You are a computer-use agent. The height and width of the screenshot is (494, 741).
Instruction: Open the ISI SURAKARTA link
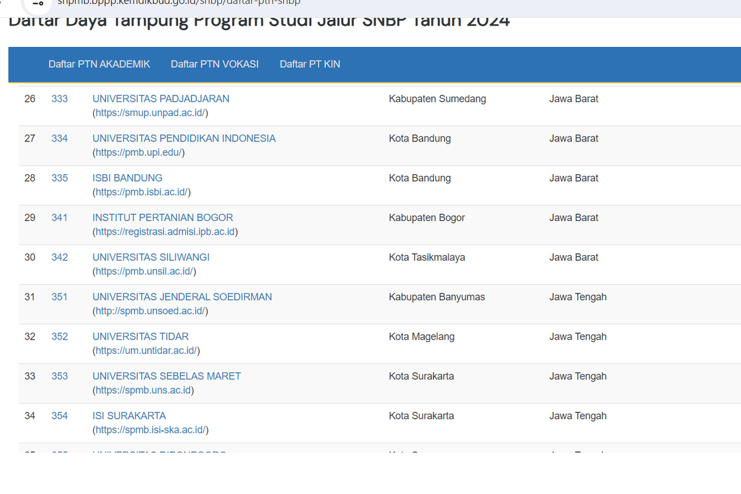(129, 415)
